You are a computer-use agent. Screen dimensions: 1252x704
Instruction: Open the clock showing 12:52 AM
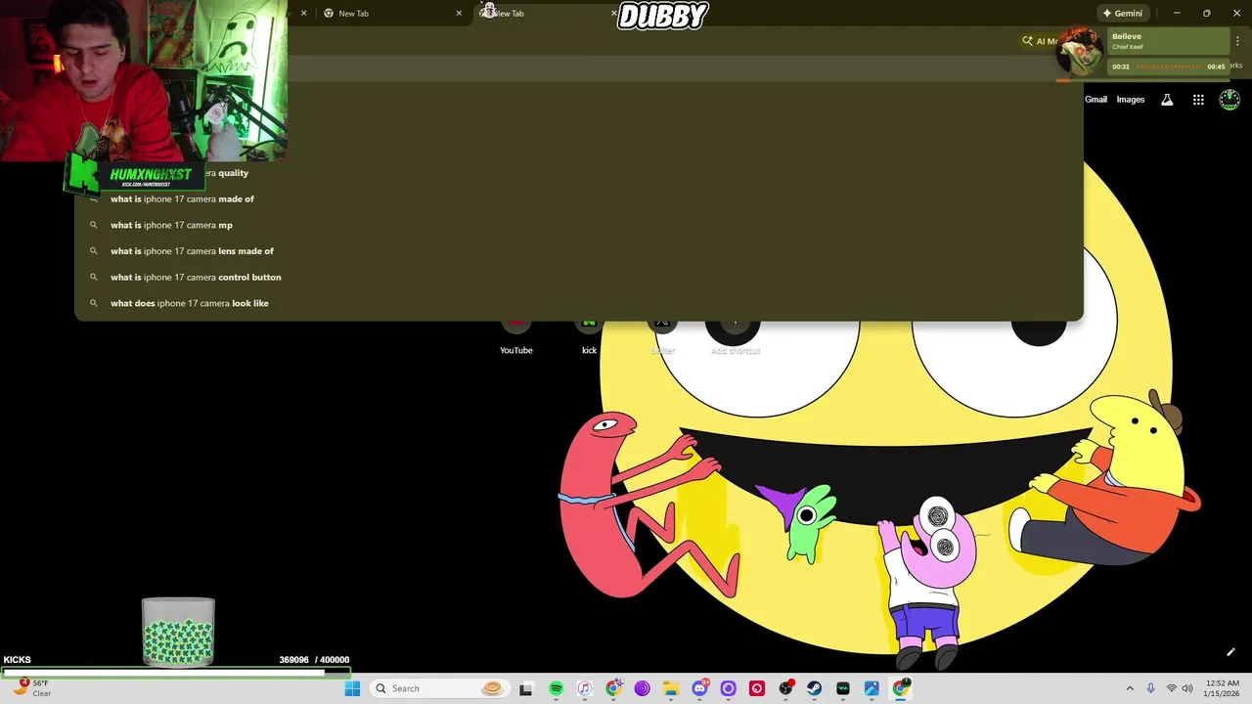click(1223, 688)
